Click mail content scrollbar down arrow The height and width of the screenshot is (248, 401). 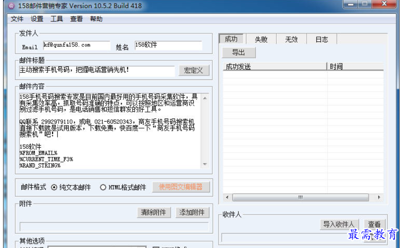pos(205,164)
